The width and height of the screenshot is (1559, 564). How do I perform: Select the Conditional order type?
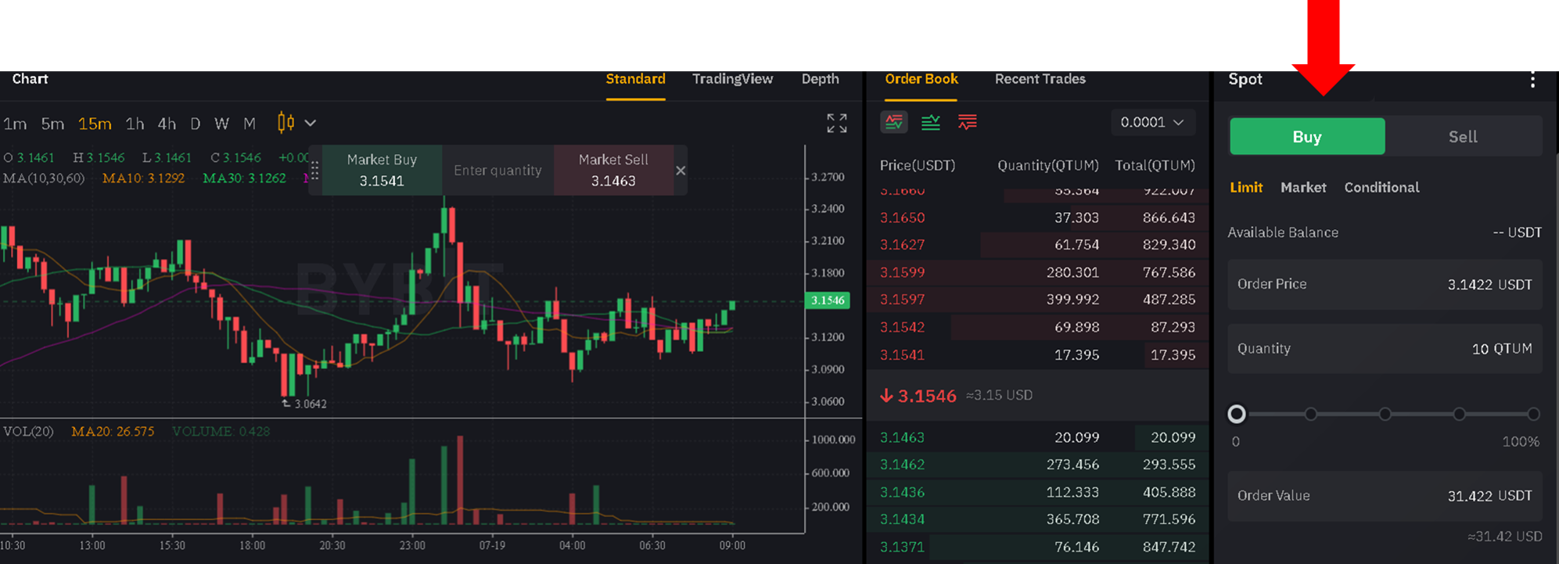click(x=1381, y=188)
